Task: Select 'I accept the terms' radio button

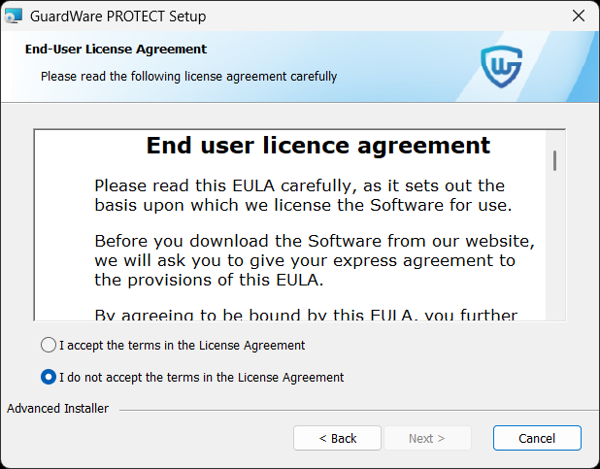Action: click(49, 345)
